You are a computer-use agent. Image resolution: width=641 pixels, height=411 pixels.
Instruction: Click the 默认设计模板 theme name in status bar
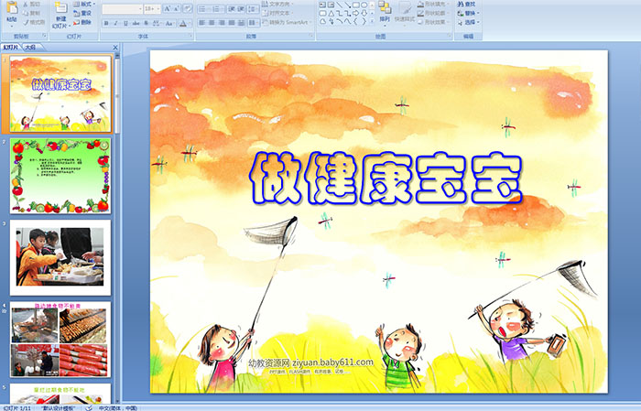coord(59,407)
